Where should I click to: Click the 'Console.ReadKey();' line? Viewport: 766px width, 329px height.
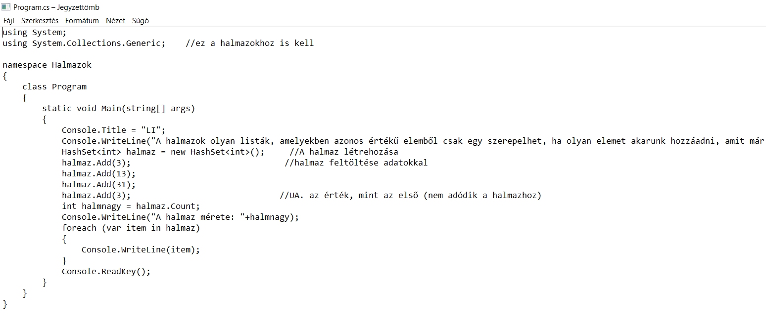(106, 272)
